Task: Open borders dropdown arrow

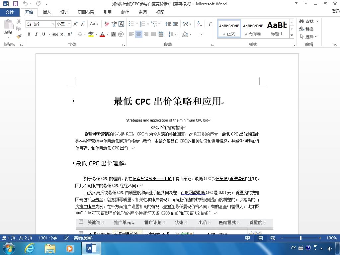Action: pyautogui.click(x=202, y=34)
